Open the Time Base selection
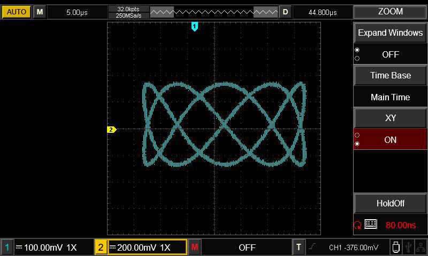Viewport: 428px width, 256px height. coord(390,75)
